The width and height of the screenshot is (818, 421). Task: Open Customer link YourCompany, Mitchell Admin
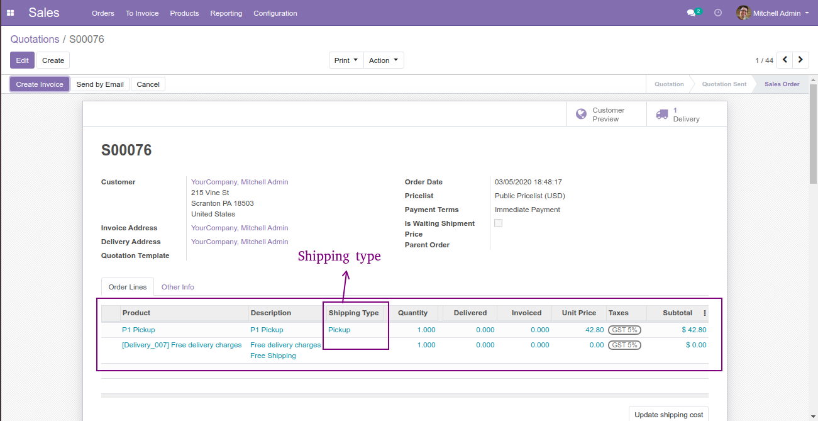pos(240,182)
